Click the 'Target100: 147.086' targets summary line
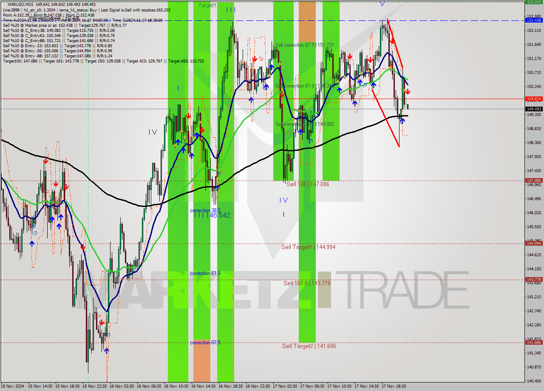544x391 pixels. (103, 61)
